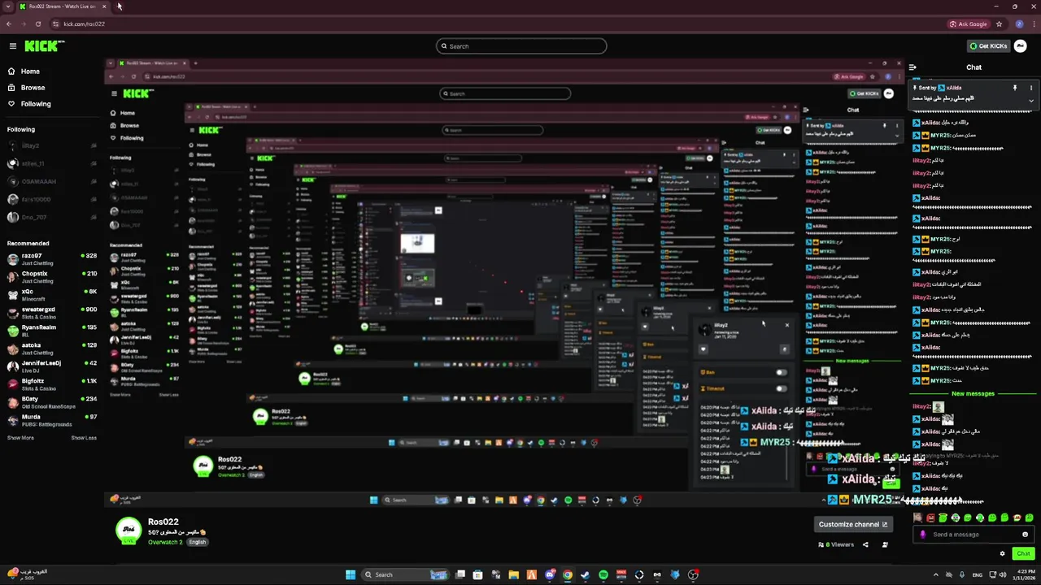Viewport: 1041px width, 585px height.
Task: Click Show Less under Recommended
Action: click(84, 438)
